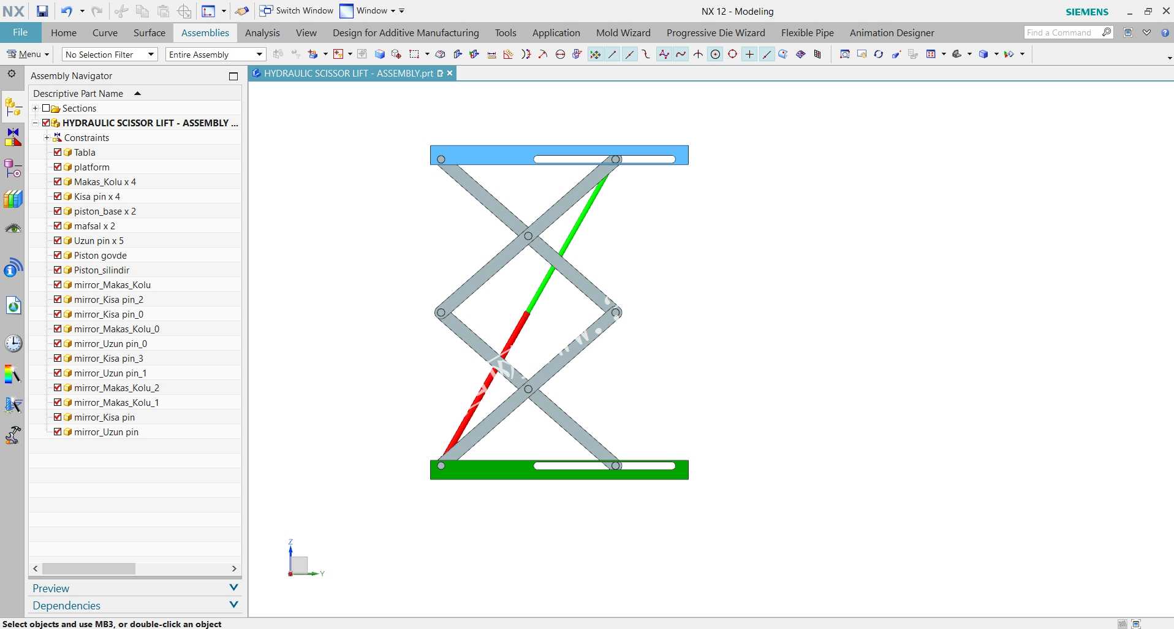The image size is (1174, 629).
Task: Click the navigator scroll right arrow
Action: 234,569
